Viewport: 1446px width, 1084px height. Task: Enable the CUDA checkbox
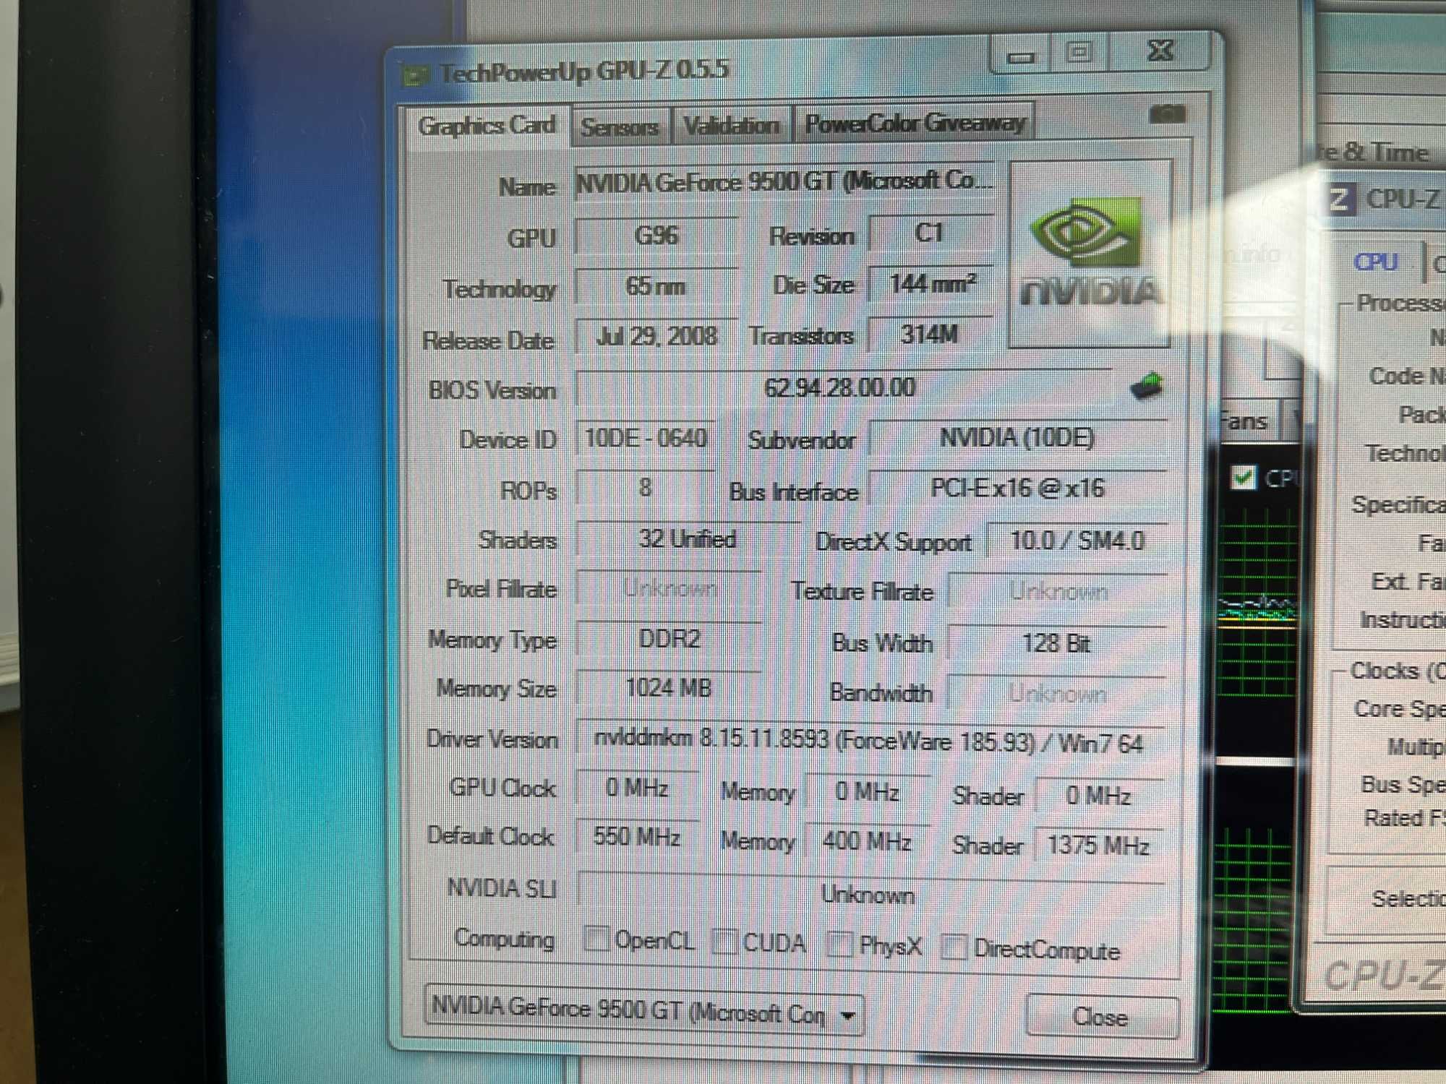724,942
